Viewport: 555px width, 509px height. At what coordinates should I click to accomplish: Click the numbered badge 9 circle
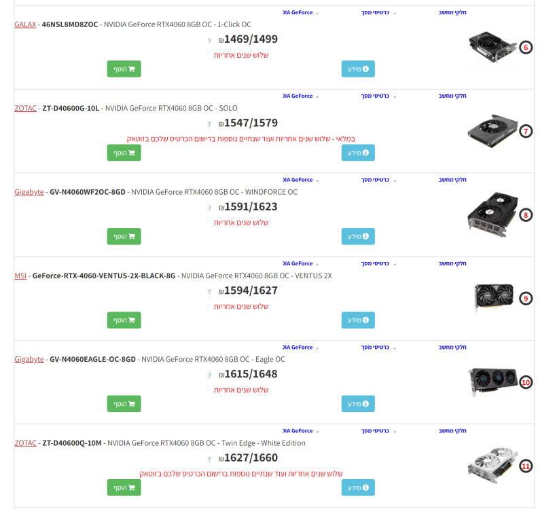526,299
